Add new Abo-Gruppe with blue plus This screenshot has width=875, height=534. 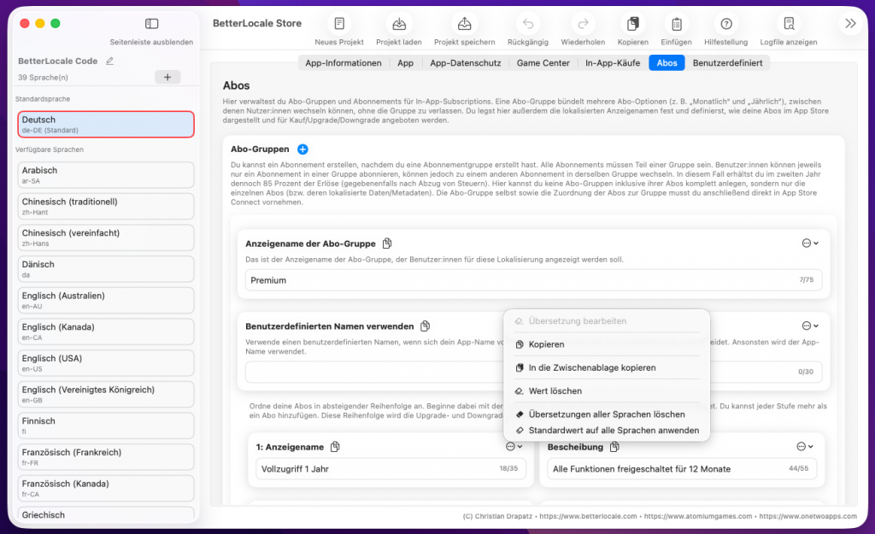(x=302, y=150)
